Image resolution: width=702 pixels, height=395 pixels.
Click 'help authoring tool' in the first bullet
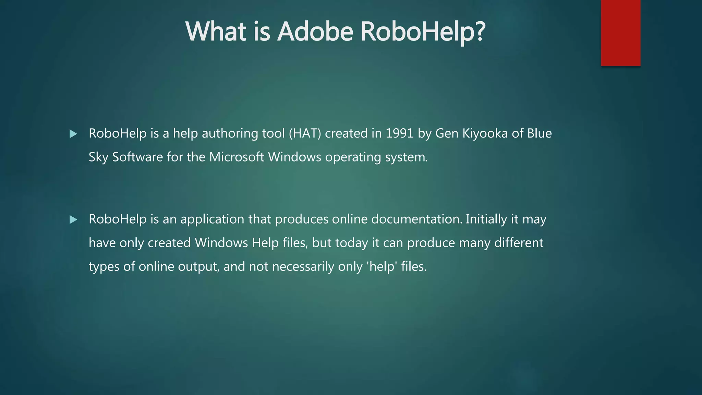click(229, 133)
